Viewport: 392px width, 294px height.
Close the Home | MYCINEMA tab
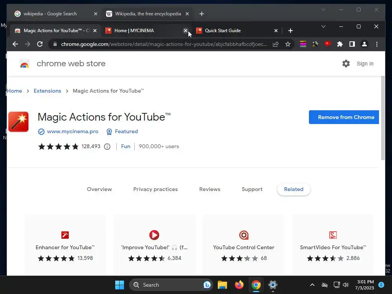186,31
